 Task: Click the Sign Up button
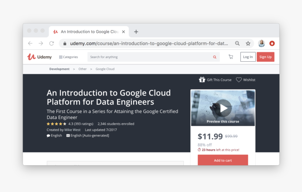click(x=265, y=57)
